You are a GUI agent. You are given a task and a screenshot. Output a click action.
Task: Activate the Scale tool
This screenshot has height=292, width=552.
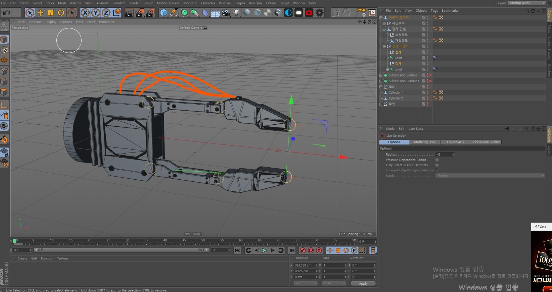point(51,13)
